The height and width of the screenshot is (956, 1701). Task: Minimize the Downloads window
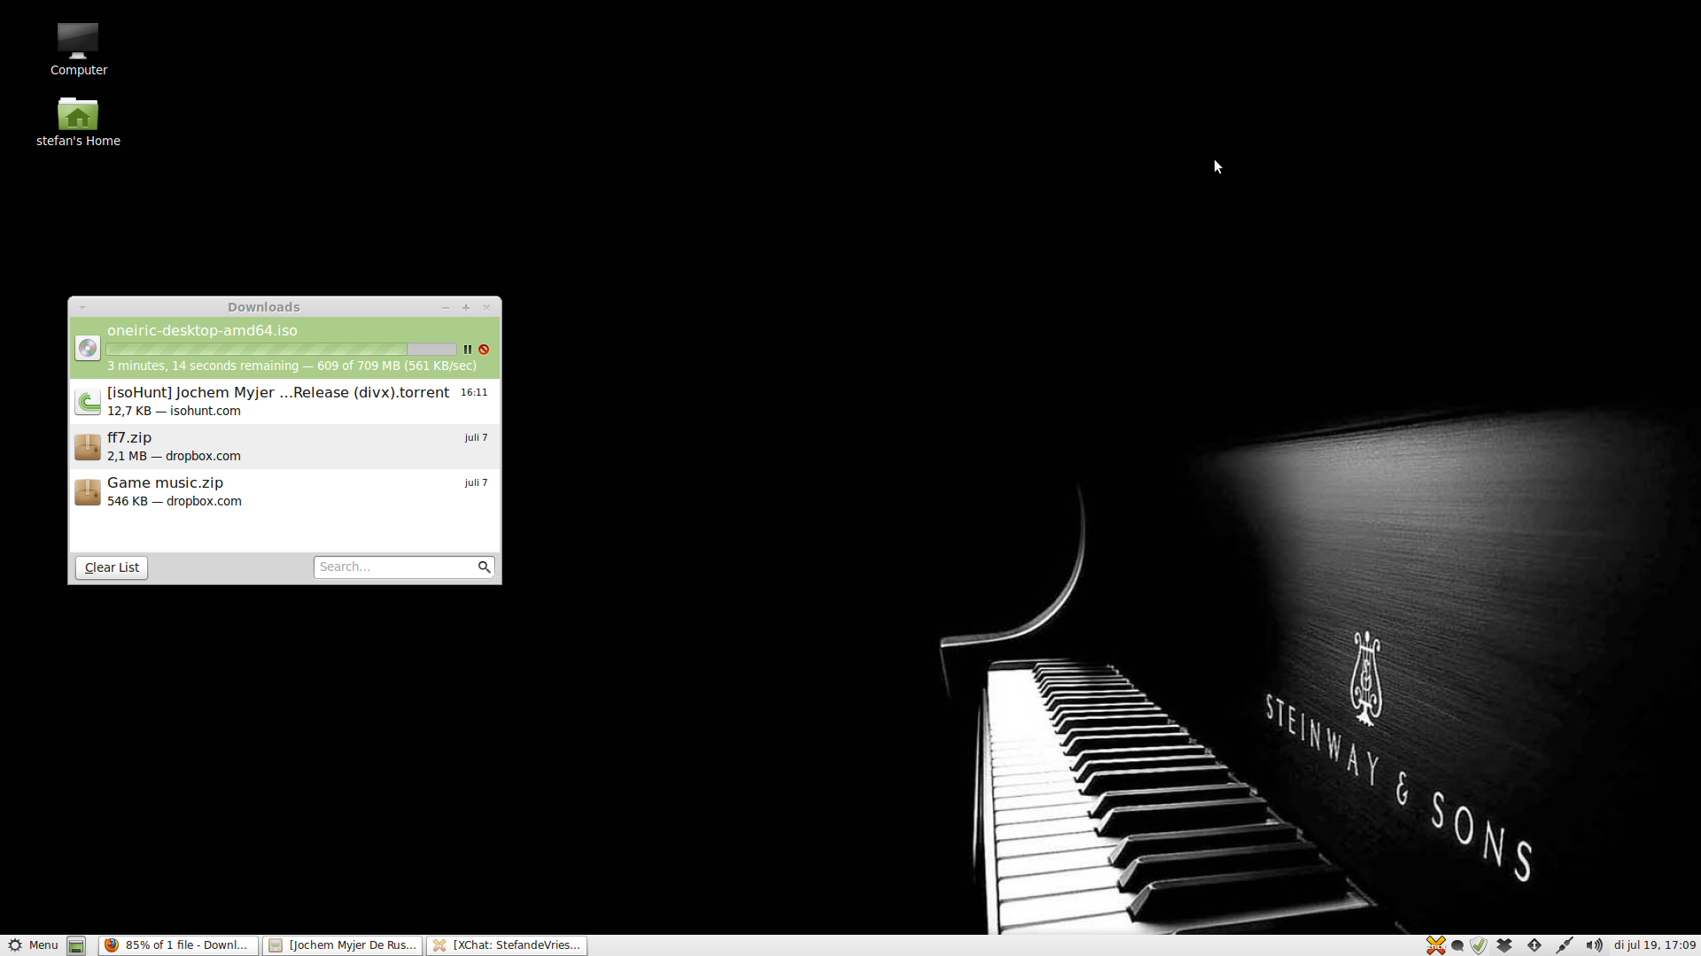click(446, 307)
